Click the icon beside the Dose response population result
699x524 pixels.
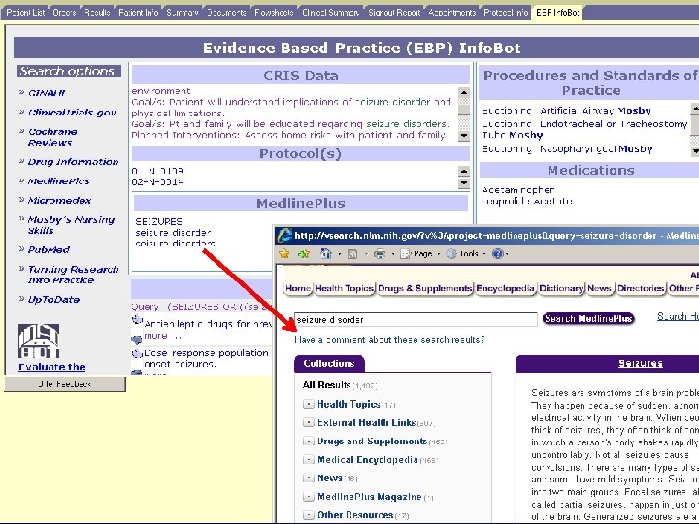point(137,354)
